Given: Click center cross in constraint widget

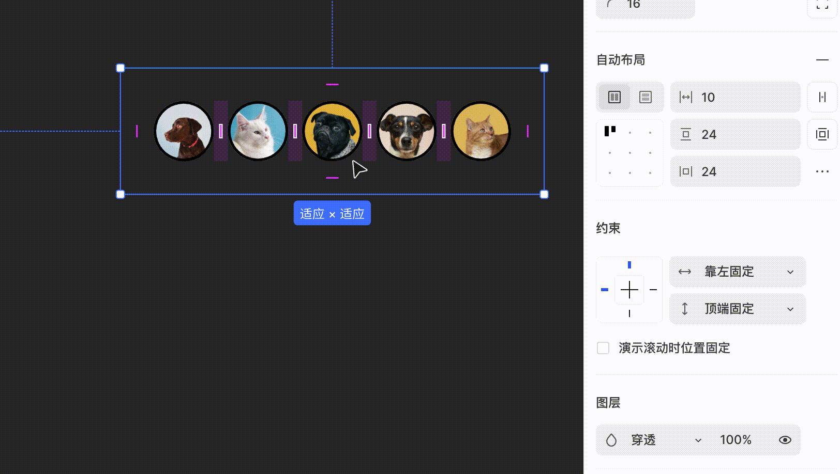Looking at the screenshot, I should [x=629, y=290].
